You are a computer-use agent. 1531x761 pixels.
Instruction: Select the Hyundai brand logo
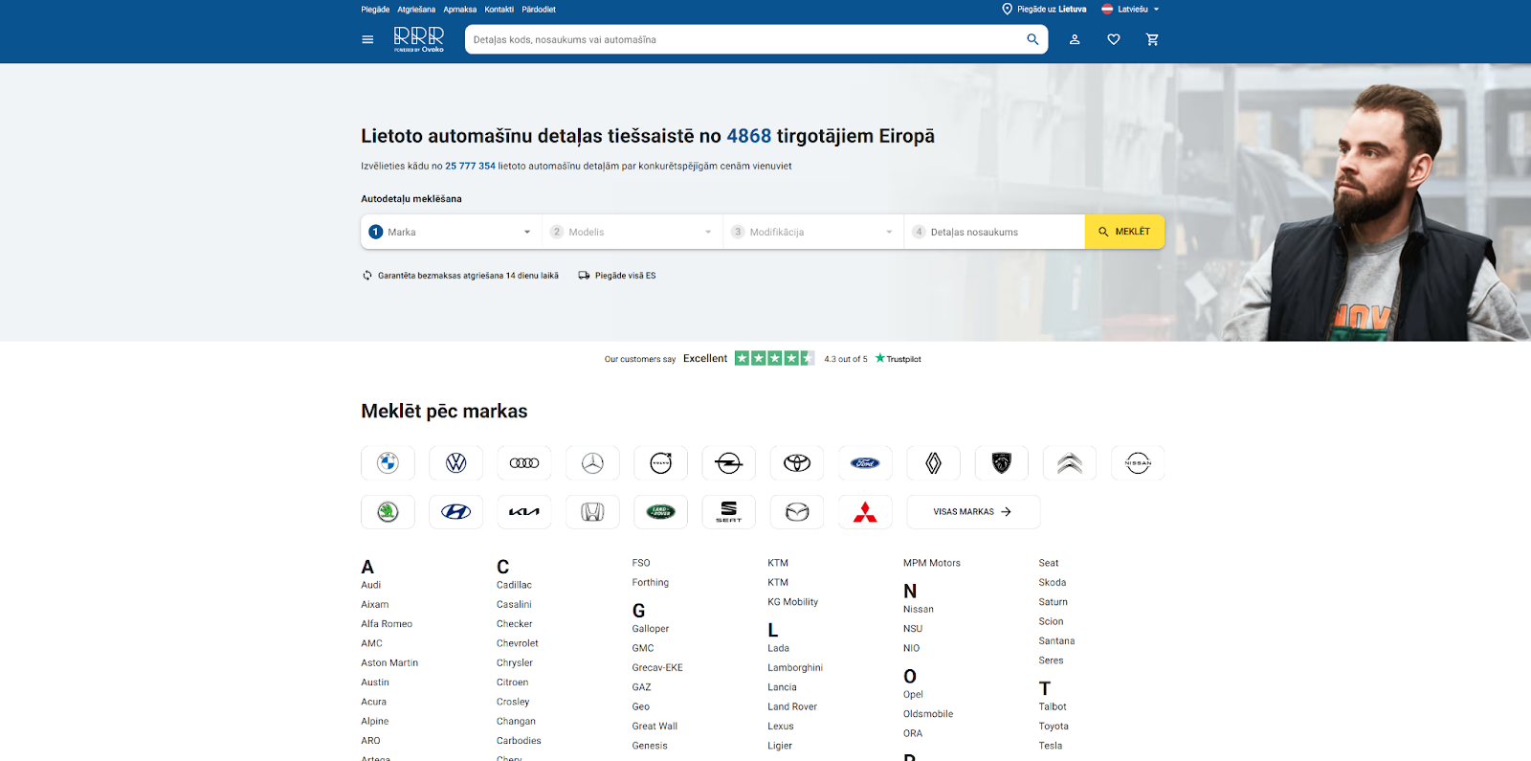point(456,512)
